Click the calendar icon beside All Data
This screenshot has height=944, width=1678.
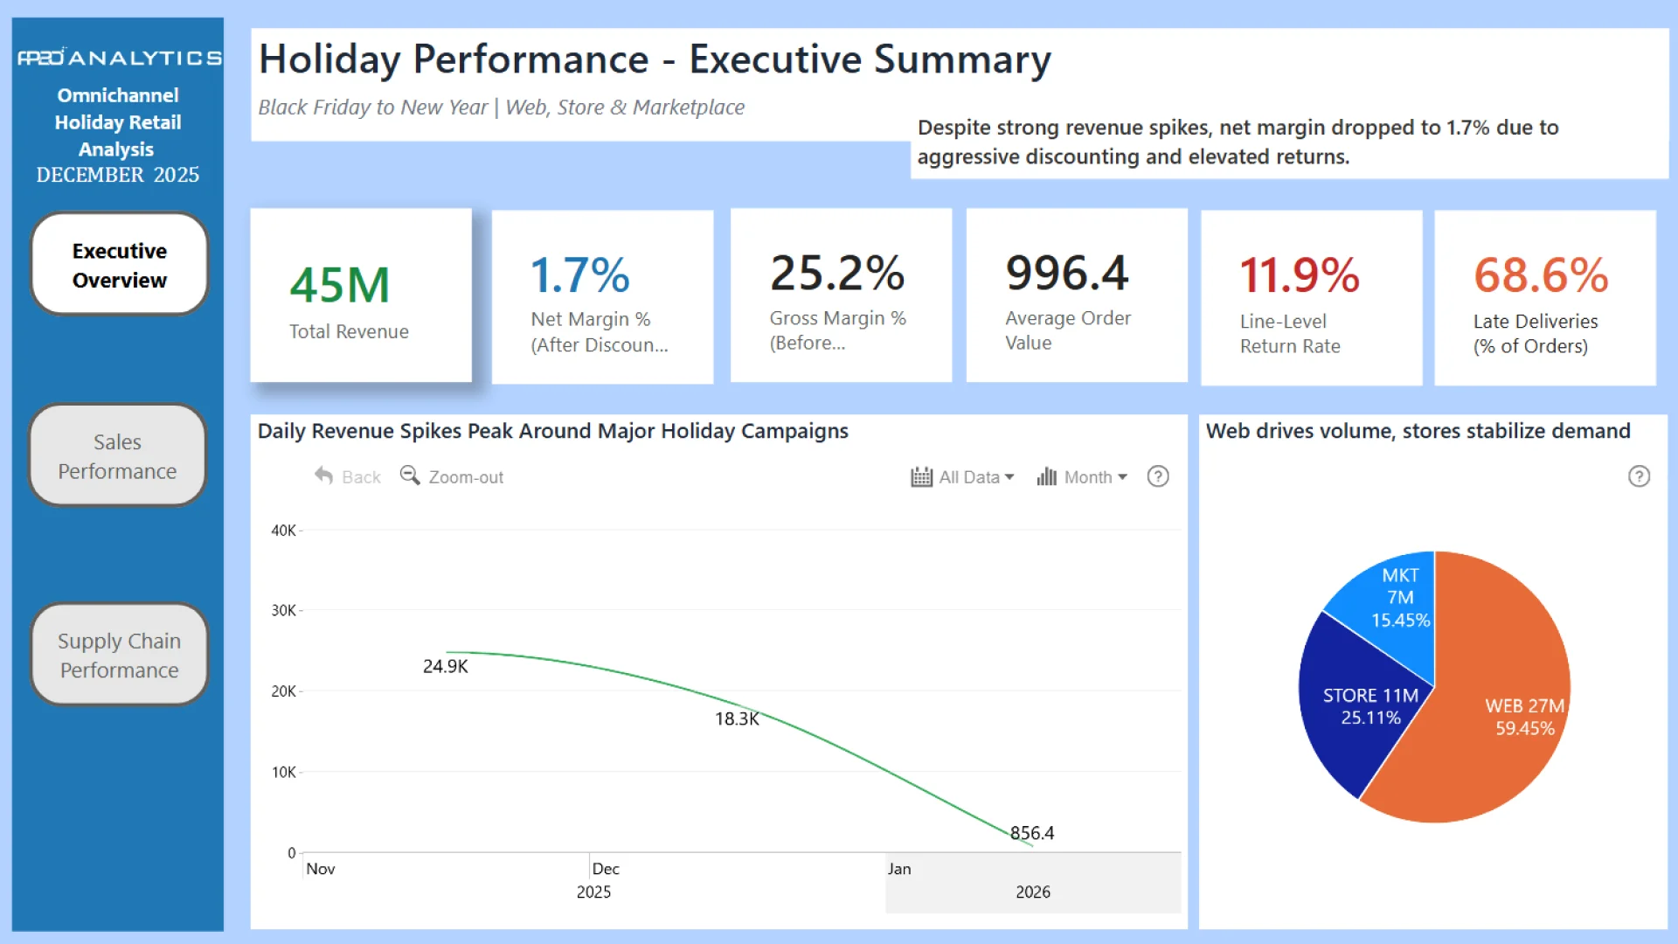pos(921,477)
